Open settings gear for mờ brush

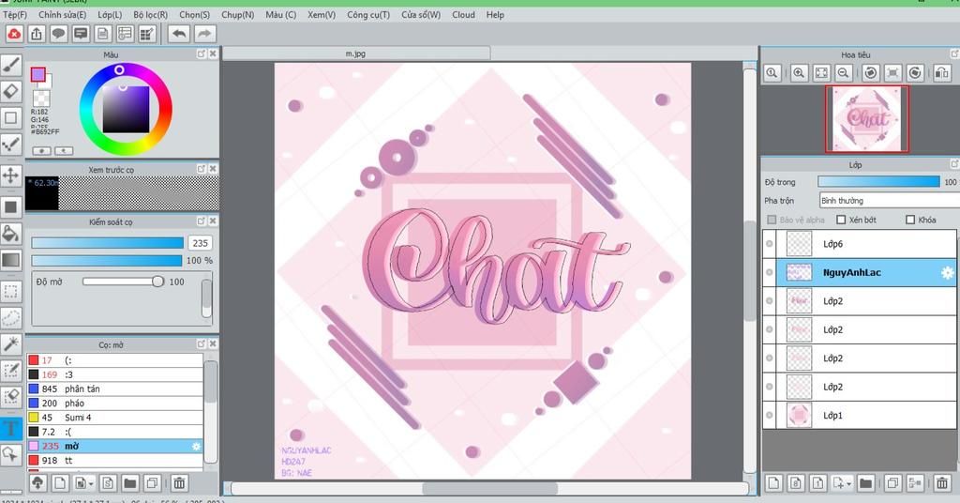(x=196, y=447)
